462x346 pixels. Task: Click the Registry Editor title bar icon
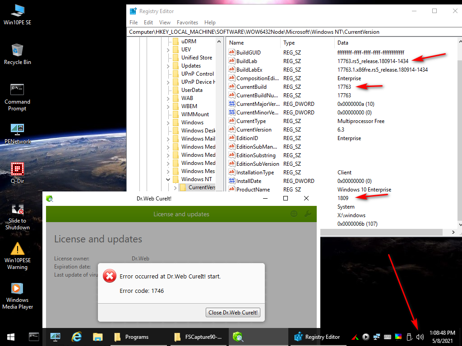[x=133, y=11]
